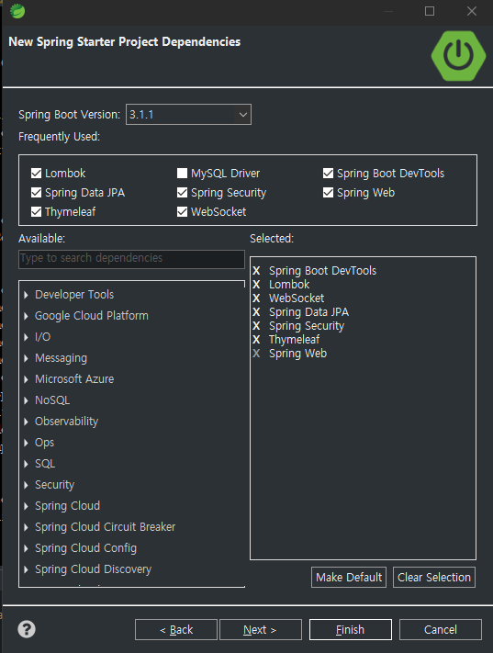
Task: Expand the Developer Tools category
Action: [x=27, y=295]
